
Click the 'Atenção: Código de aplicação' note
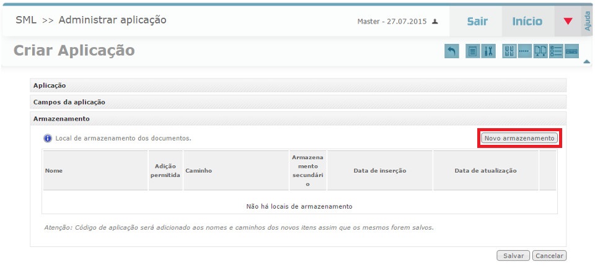239,228
